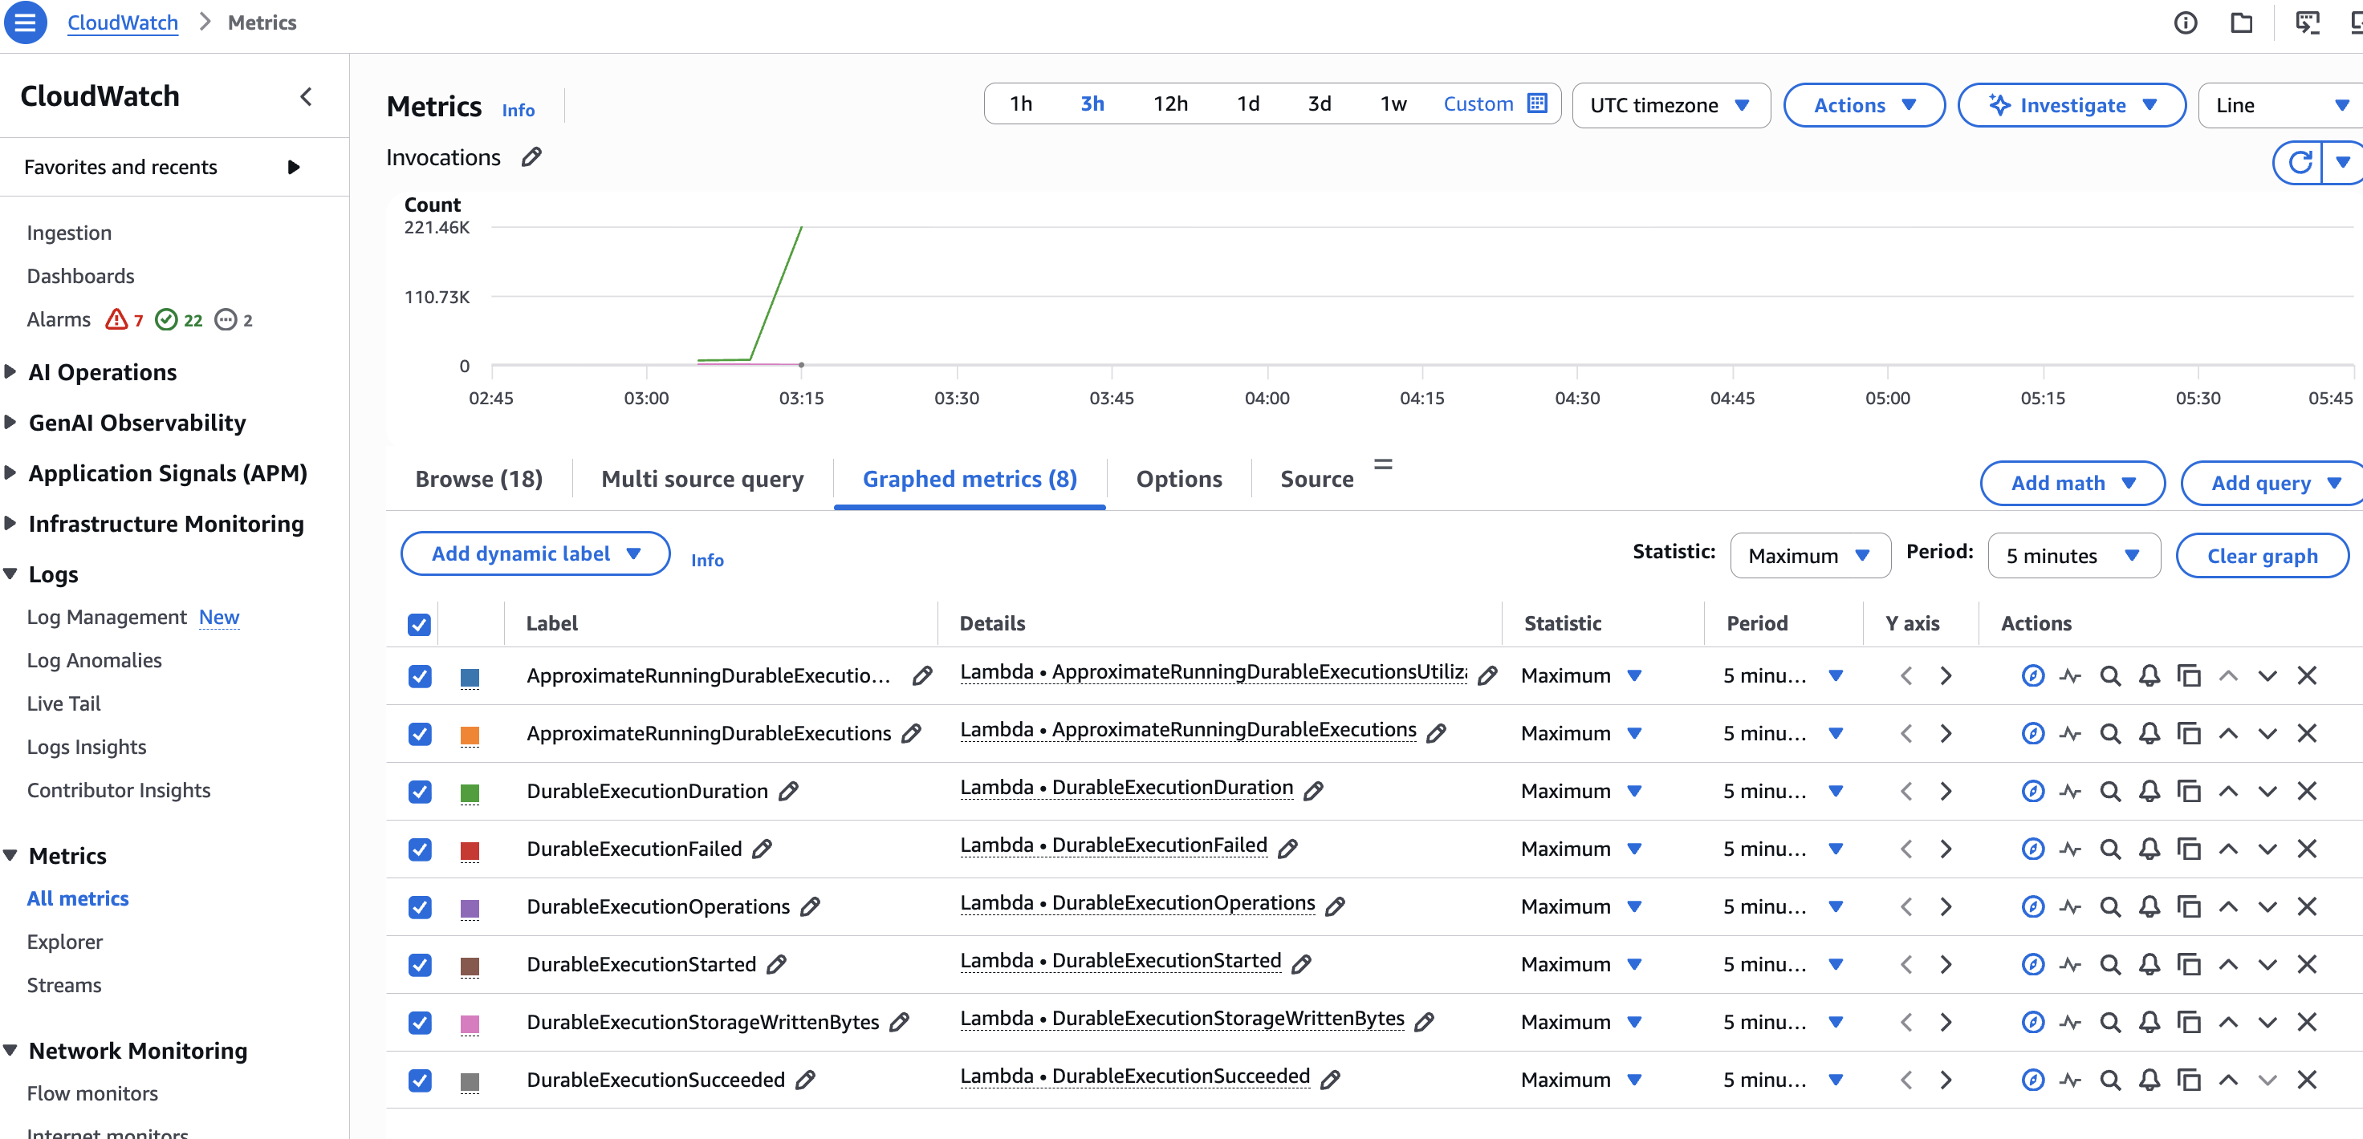Screen dimensions: 2363x1139
Task: Click the refresh graph icon
Action: point(2299,162)
